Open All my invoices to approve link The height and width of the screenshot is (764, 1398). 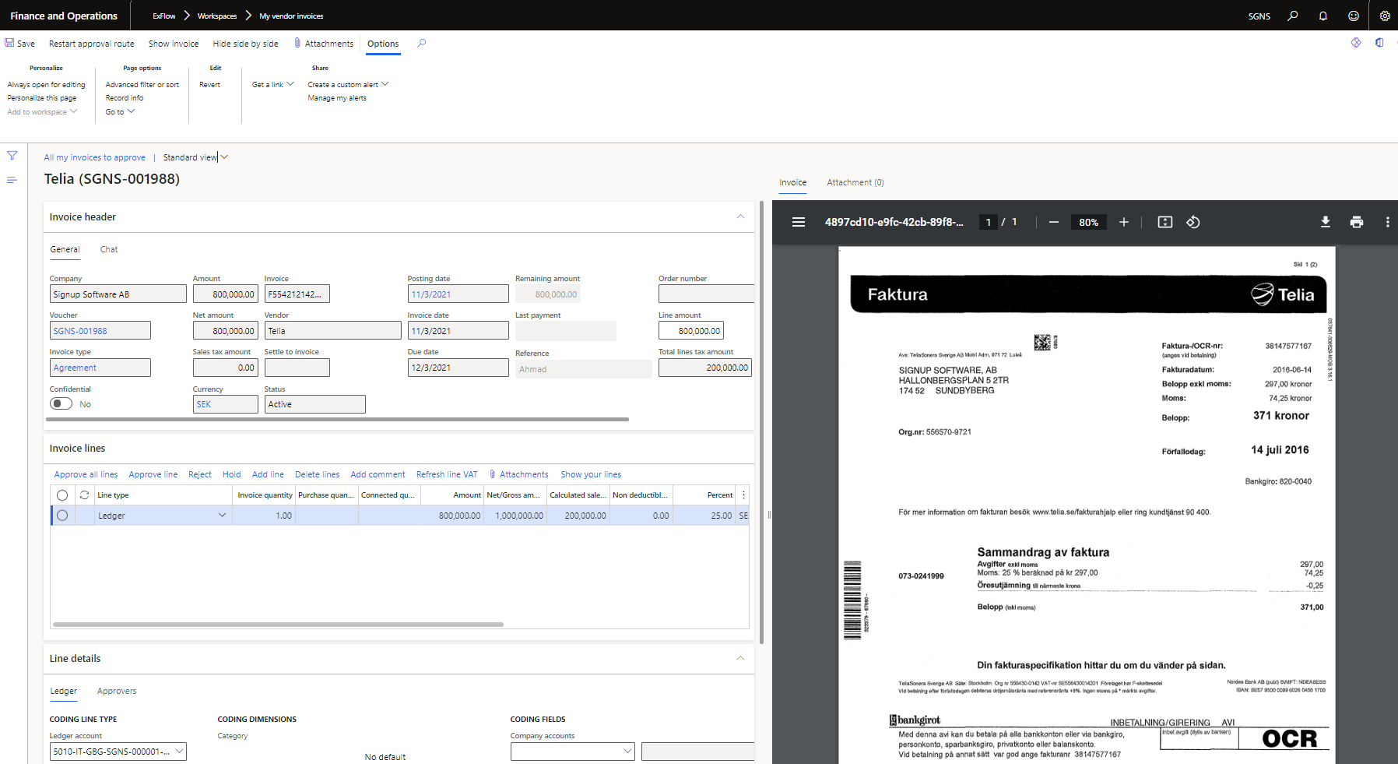coord(94,157)
